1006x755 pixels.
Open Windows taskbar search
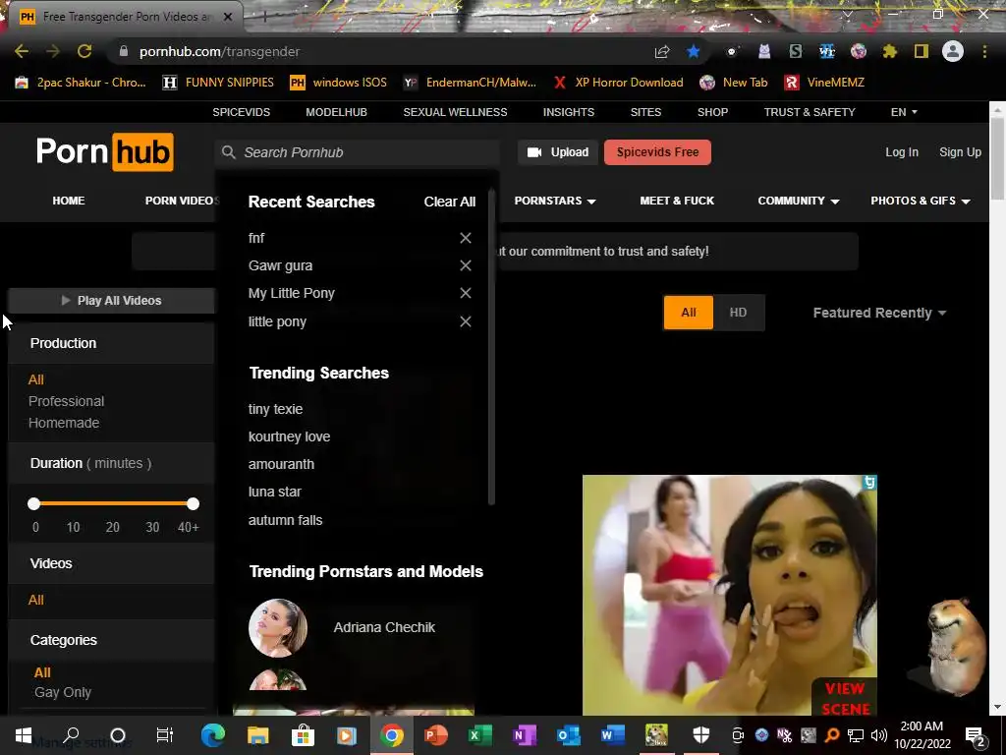click(x=71, y=735)
